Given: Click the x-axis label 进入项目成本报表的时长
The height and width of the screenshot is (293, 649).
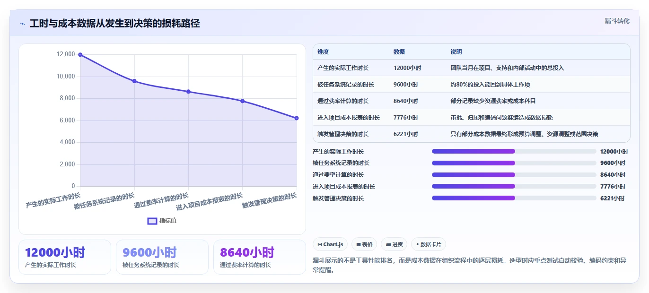Looking at the screenshot, I should pos(210,201).
